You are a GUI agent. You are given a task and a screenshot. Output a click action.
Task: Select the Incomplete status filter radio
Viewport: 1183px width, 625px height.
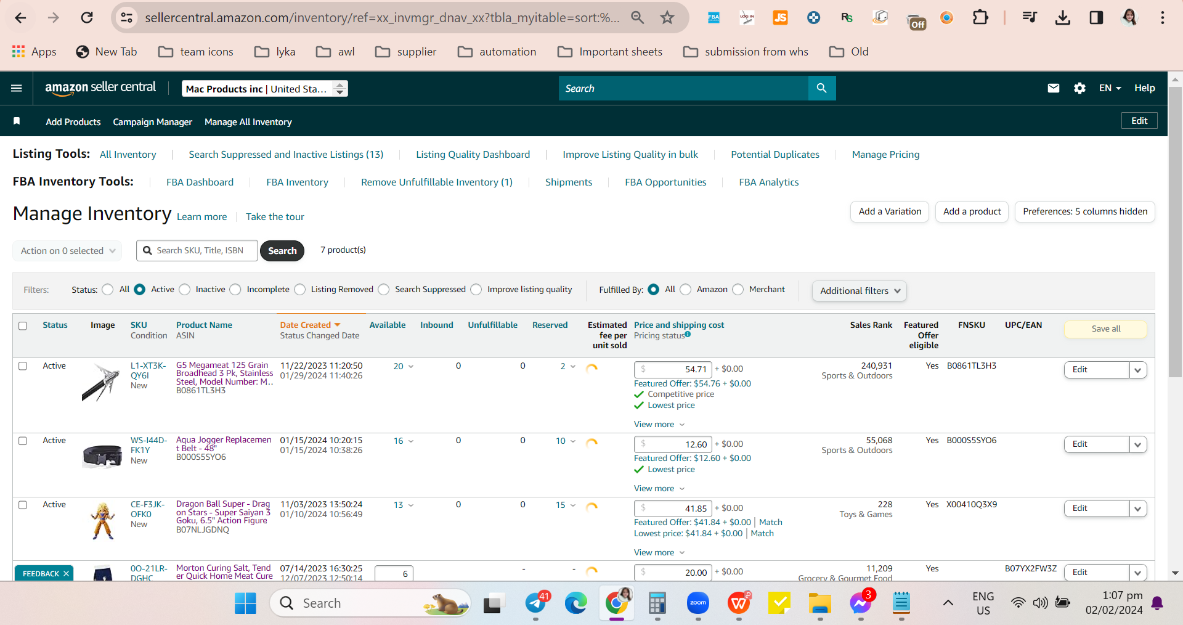pyautogui.click(x=235, y=290)
